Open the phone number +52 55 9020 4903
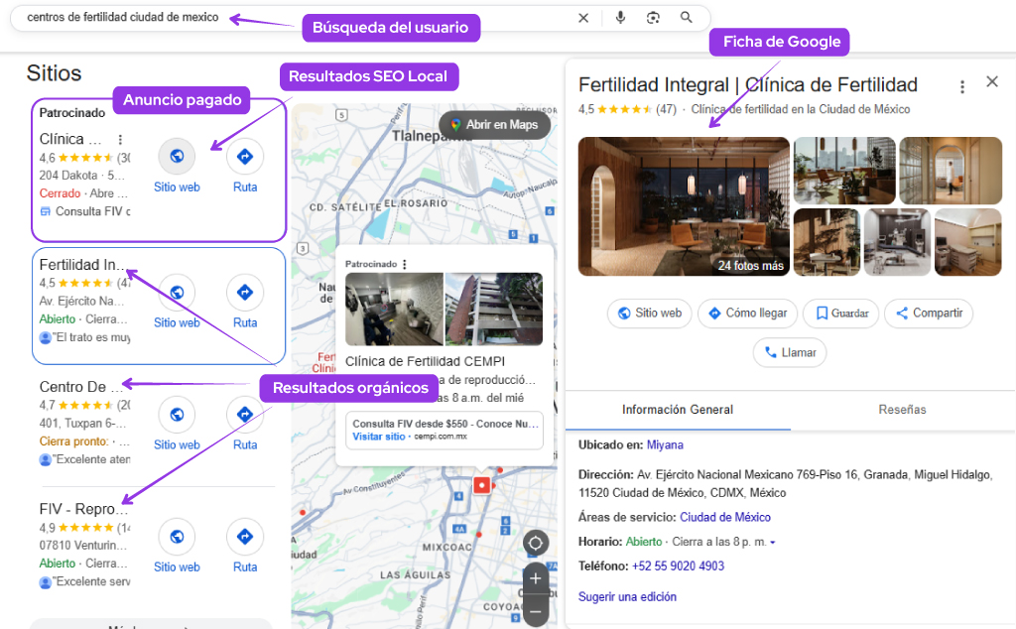 678,566
